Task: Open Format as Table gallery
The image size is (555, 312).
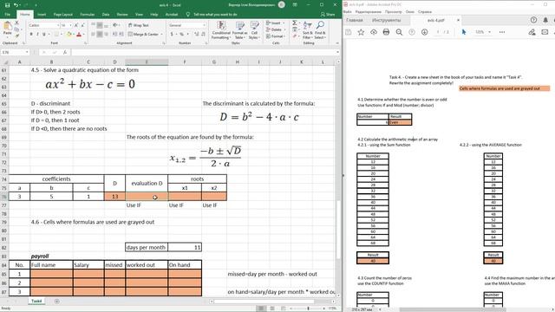Action: (x=240, y=30)
